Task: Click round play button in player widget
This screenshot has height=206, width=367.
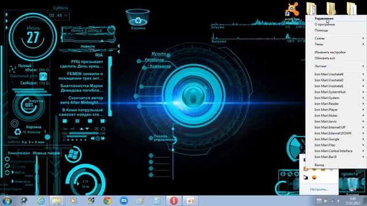Action: pos(98,138)
